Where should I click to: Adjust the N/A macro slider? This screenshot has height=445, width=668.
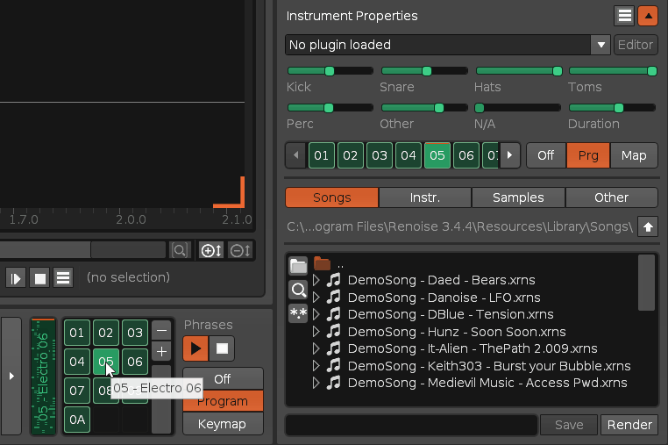[x=518, y=107]
